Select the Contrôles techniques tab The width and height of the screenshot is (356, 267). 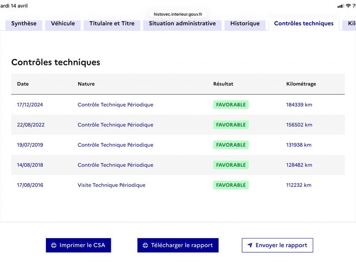(304, 24)
